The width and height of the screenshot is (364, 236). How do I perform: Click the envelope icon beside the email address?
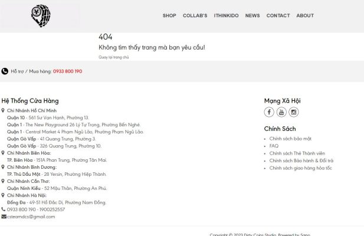tap(4, 217)
